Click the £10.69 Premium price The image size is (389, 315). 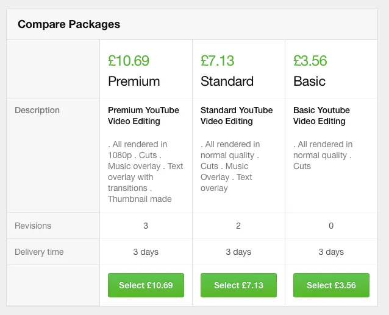129,61
